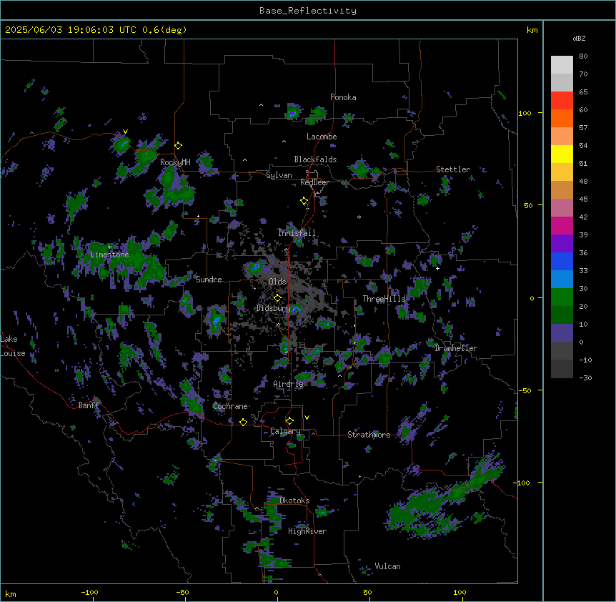The height and width of the screenshot is (602, 616).
Task: Pick the yellow 54 dBZ legend swatch
Action: 562,154
